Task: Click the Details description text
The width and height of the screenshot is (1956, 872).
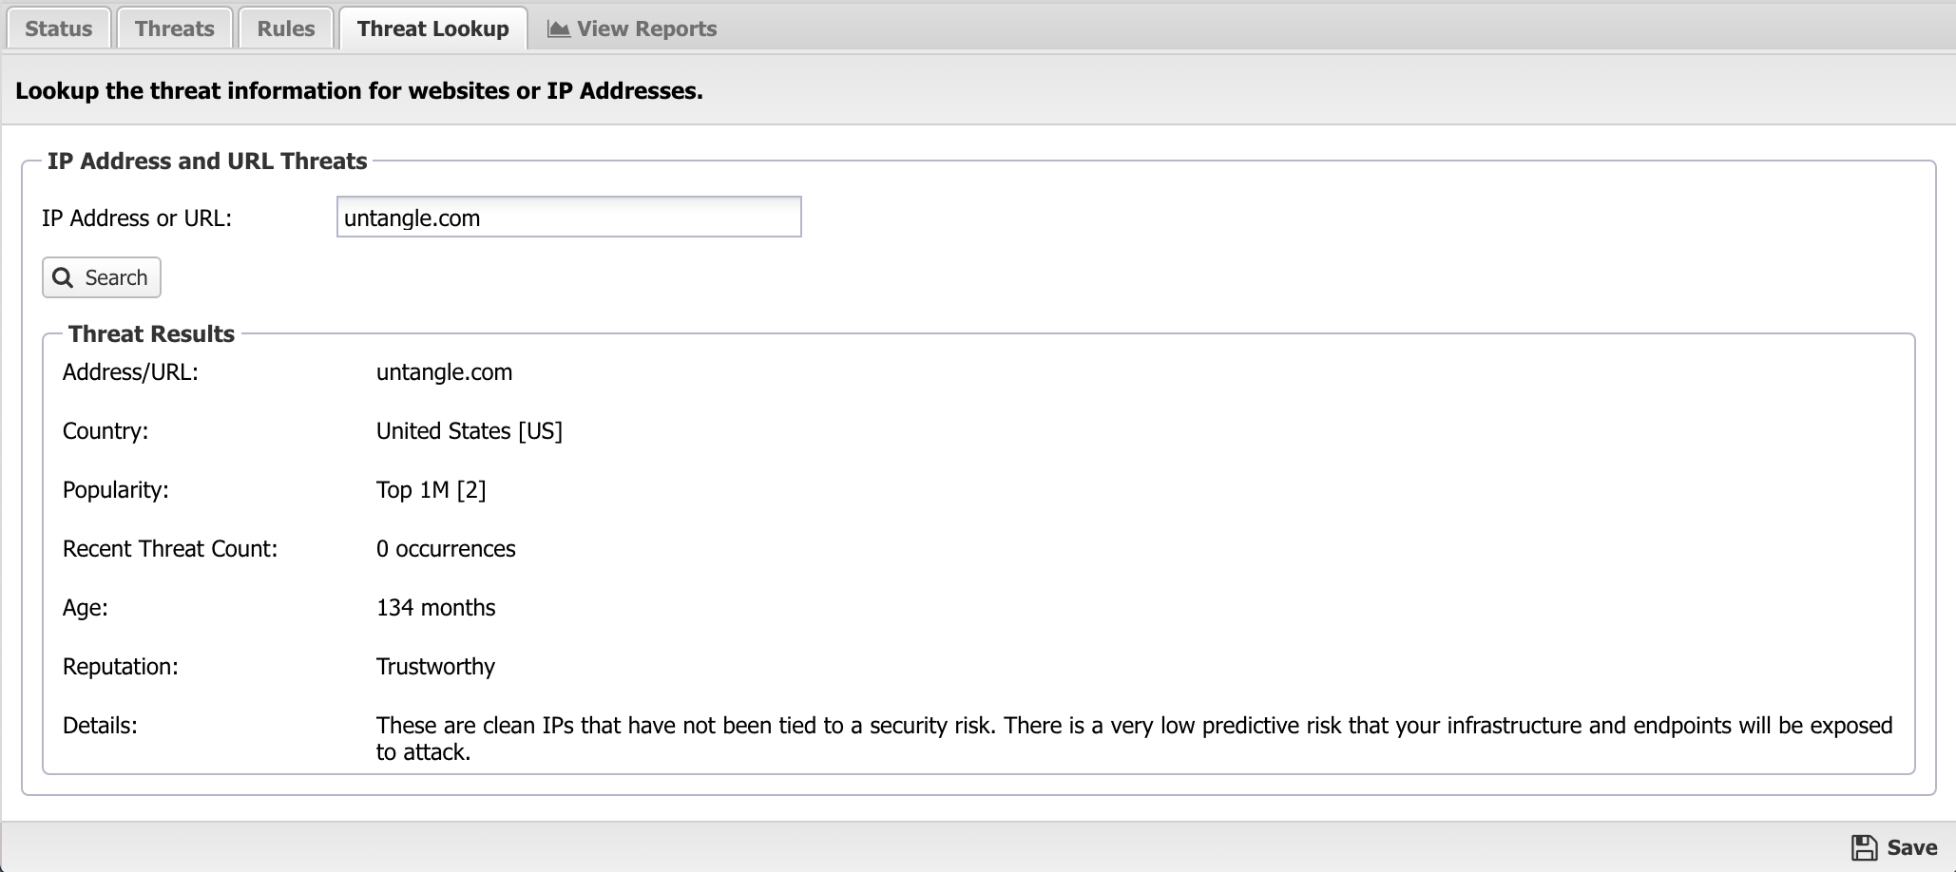Action: [1134, 738]
